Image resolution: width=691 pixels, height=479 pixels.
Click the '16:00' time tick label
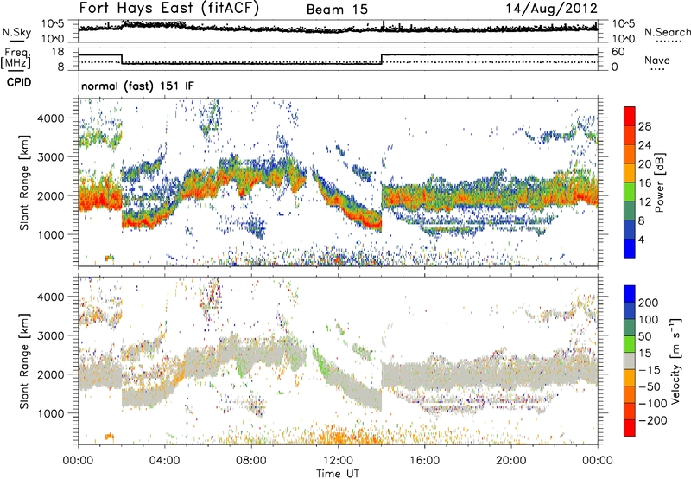pyautogui.click(x=424, y=461)
